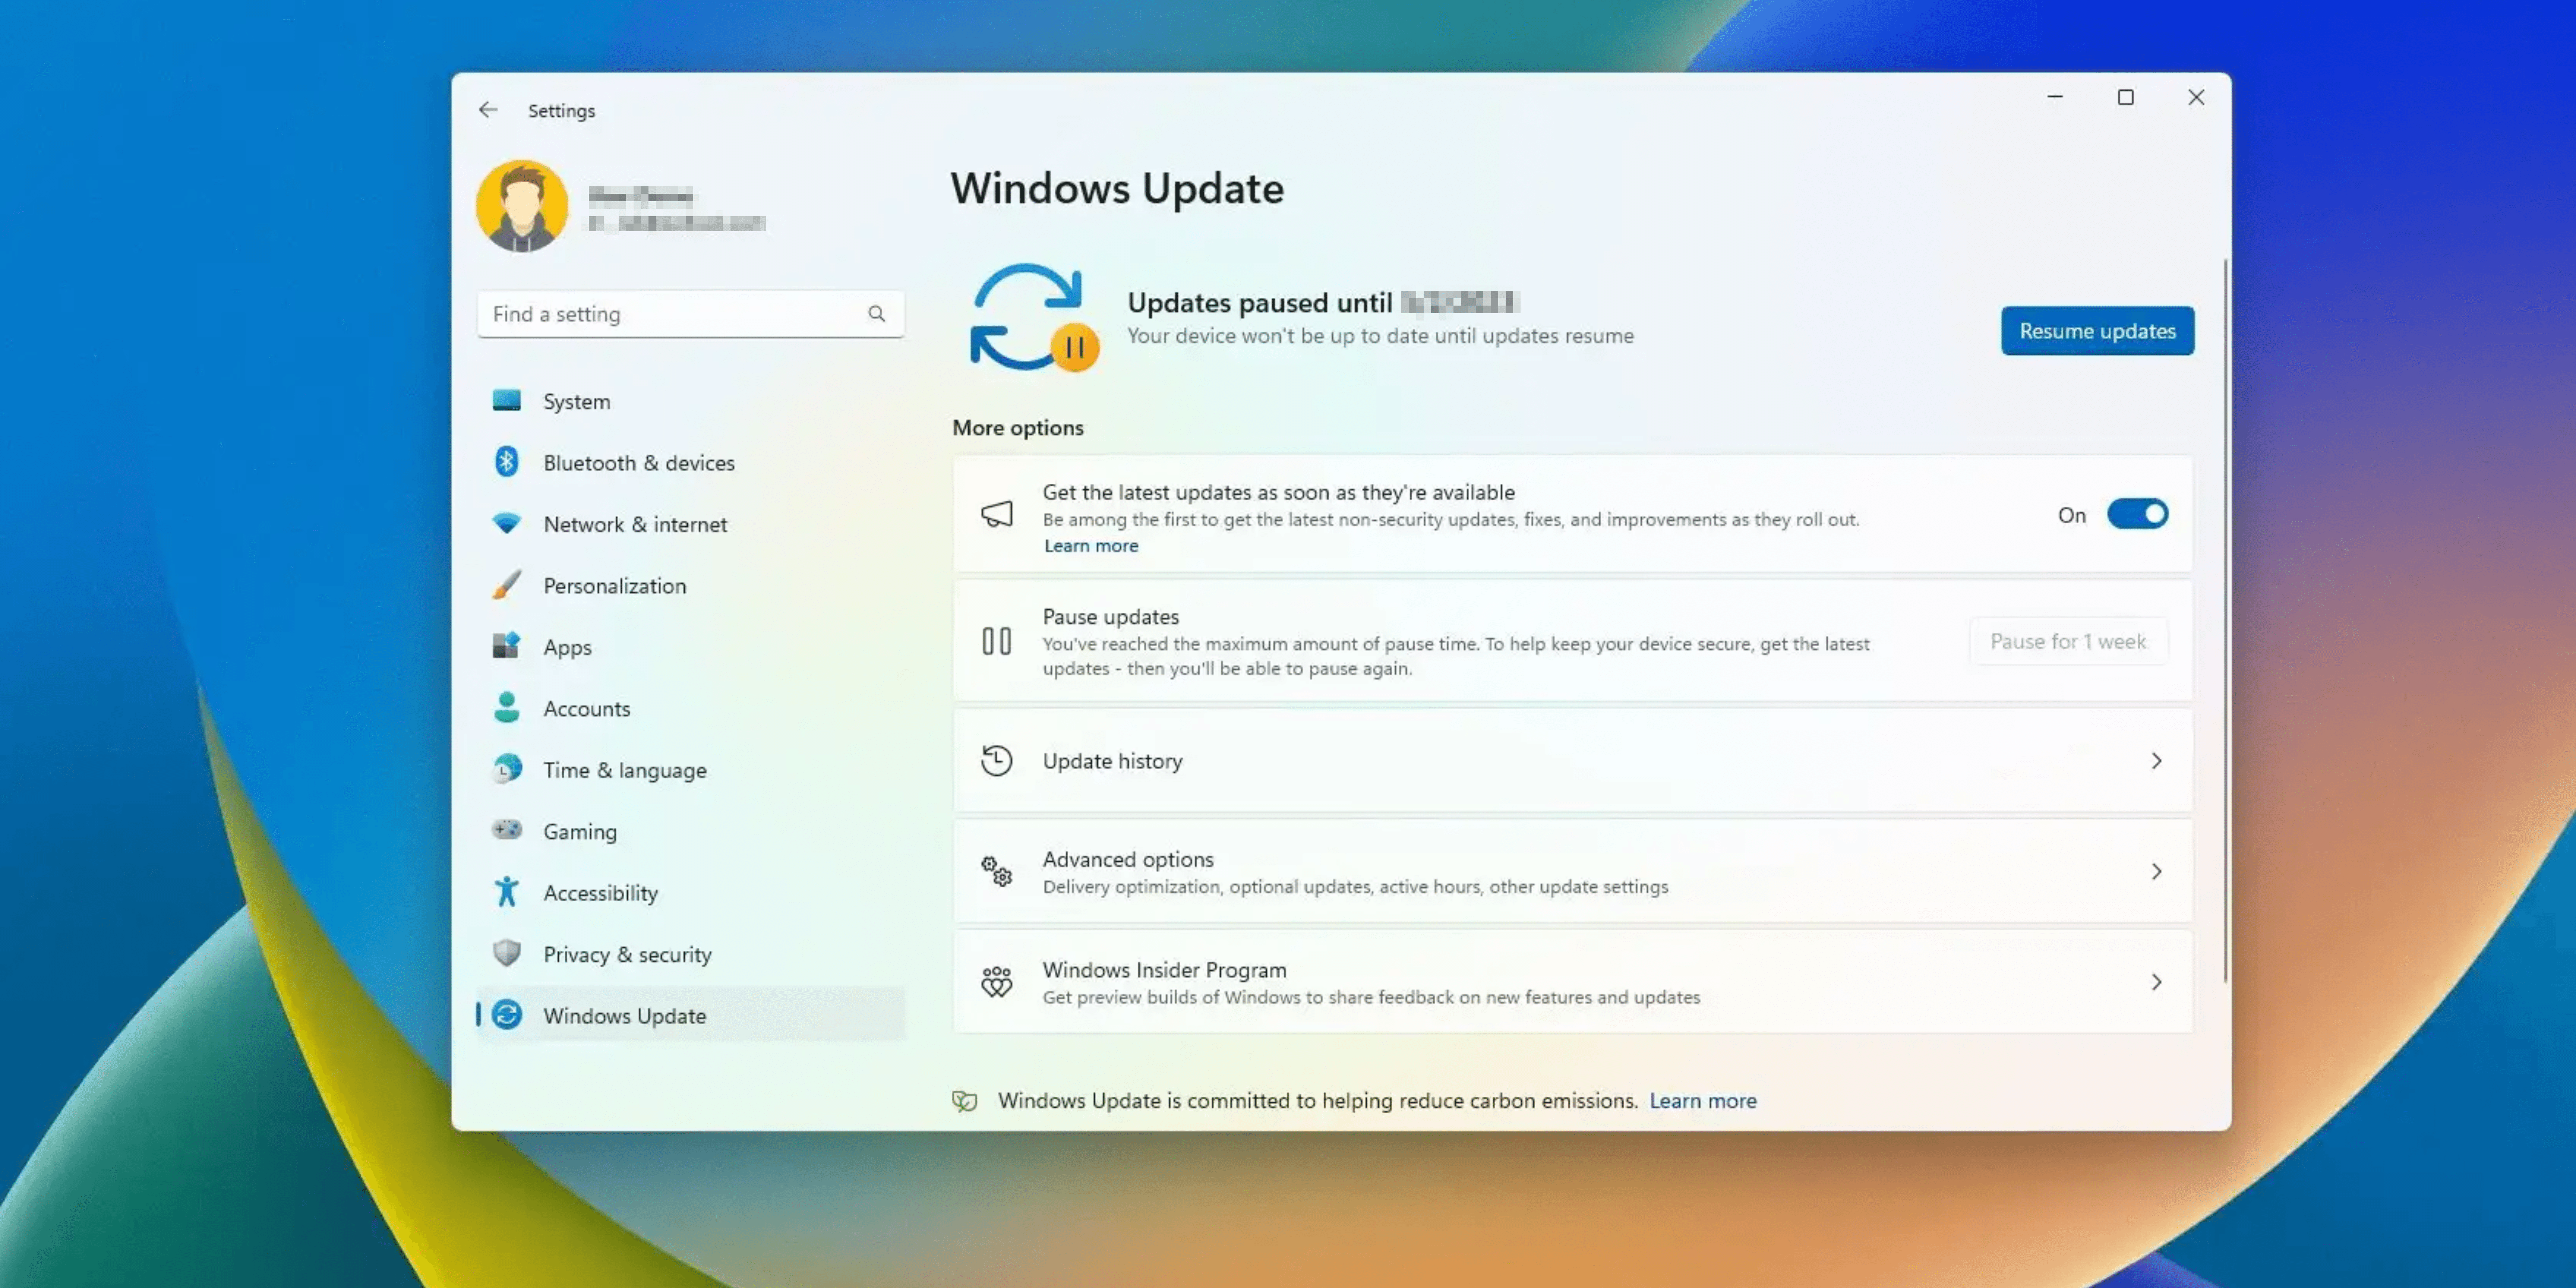2576x1288 pixels.
Task: Click the Apps icon in sidebar
Action: [507, 646]
